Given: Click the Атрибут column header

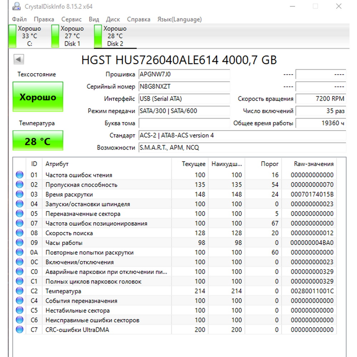Looking at the screenshot, I should 107,164.
